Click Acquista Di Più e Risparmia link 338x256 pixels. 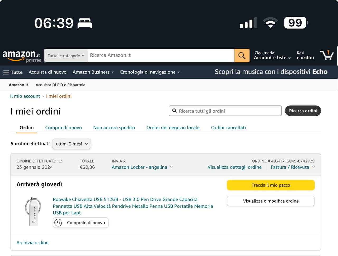(x=60, y=85)
